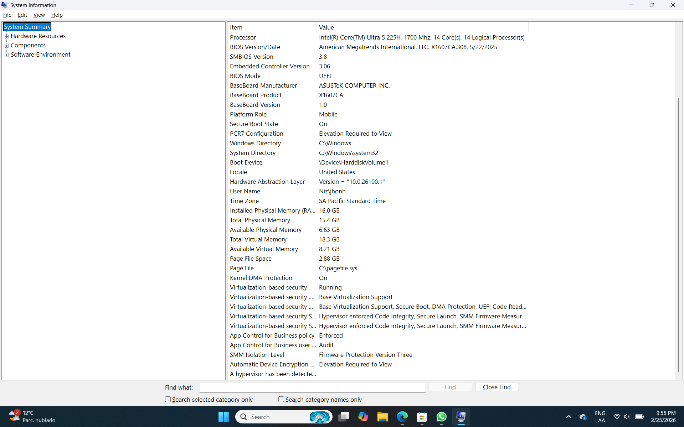Select the PCR7 Configuration row
The height and width of the screenshot is (427, 684).
(378, 134)
